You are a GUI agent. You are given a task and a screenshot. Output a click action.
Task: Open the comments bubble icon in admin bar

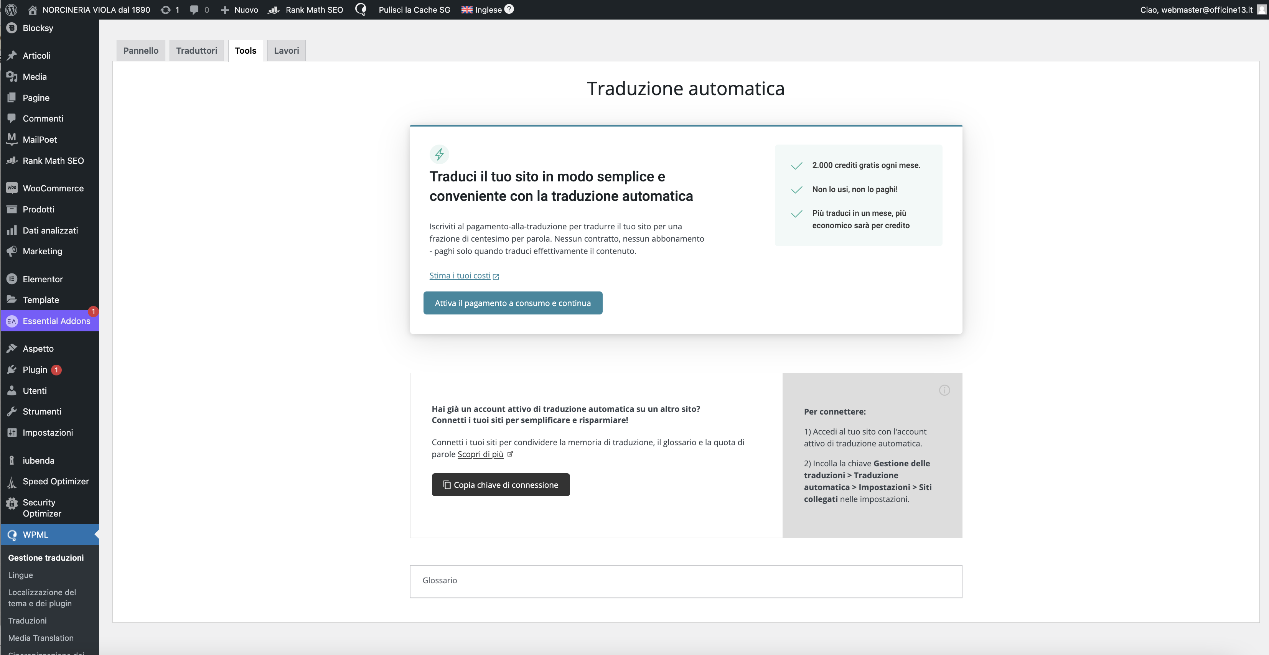pyautogui.click(x=194, y=10)
